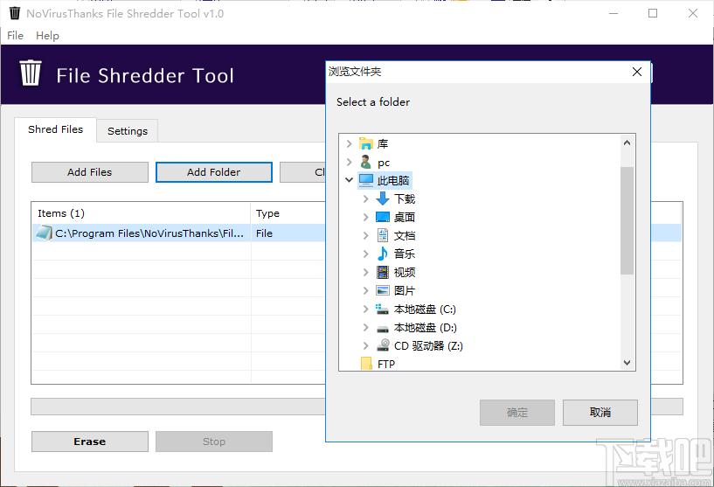Image resolution: width=714 pixels, height=487 pixels.
Task: Expand the 音乐 folder node
Action: point(365,254)
